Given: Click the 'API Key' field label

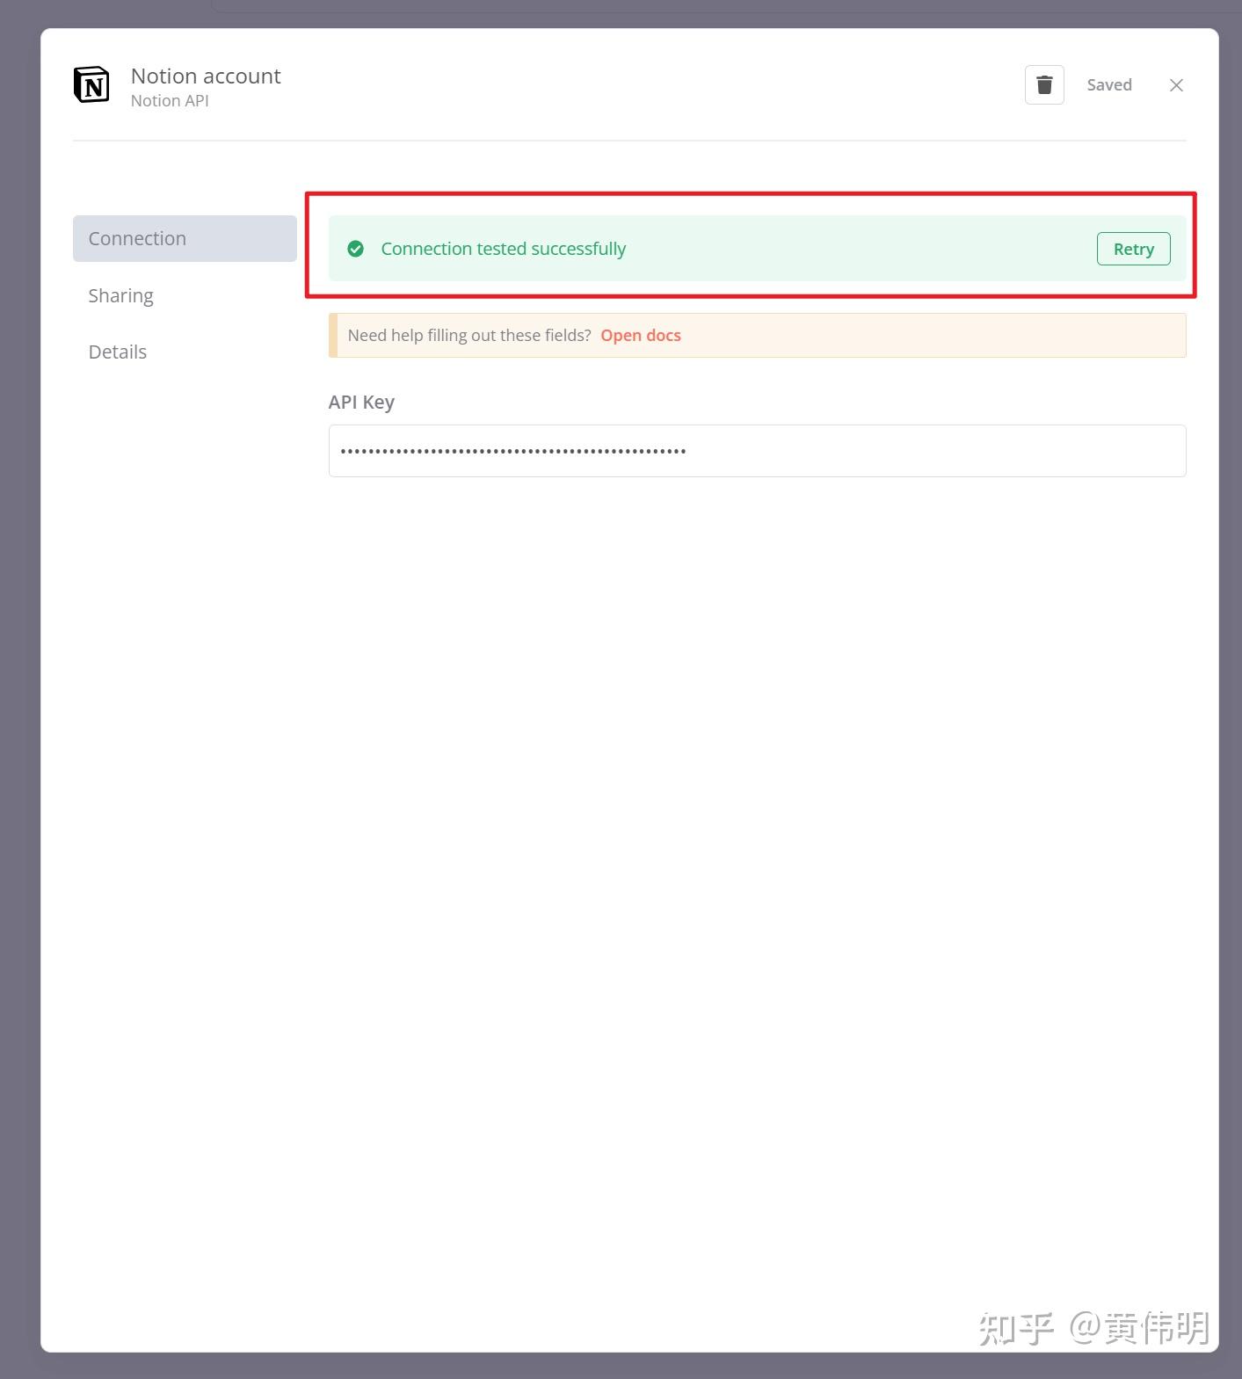Looking at the screenshot, I should click(361, 403).
